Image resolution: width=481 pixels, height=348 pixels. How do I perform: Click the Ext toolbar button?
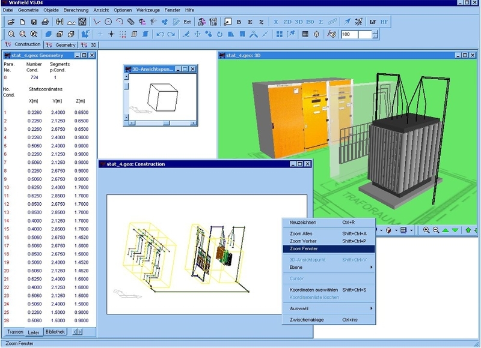click(187, 22)
